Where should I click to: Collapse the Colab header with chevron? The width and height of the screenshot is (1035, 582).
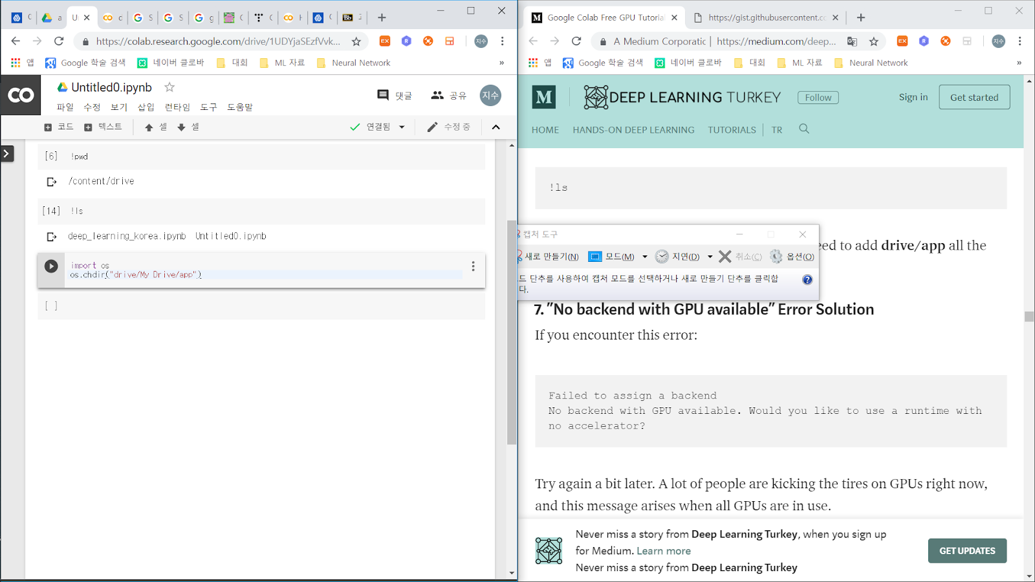(496, 127)
